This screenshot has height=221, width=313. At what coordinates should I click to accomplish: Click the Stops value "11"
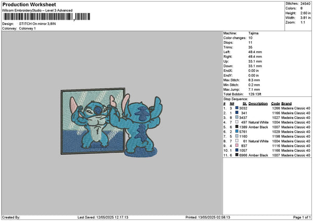[250, 43]
